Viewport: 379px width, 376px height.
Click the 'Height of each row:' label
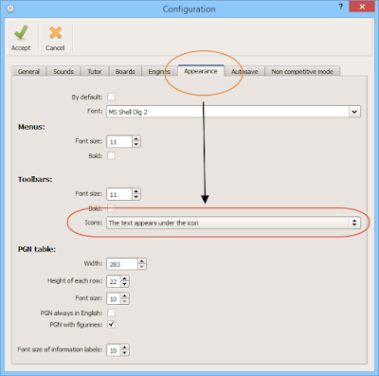coord(75,280)
